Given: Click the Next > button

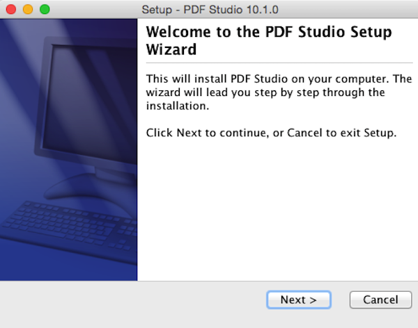Looking at the screenshot, I should 299,300.
